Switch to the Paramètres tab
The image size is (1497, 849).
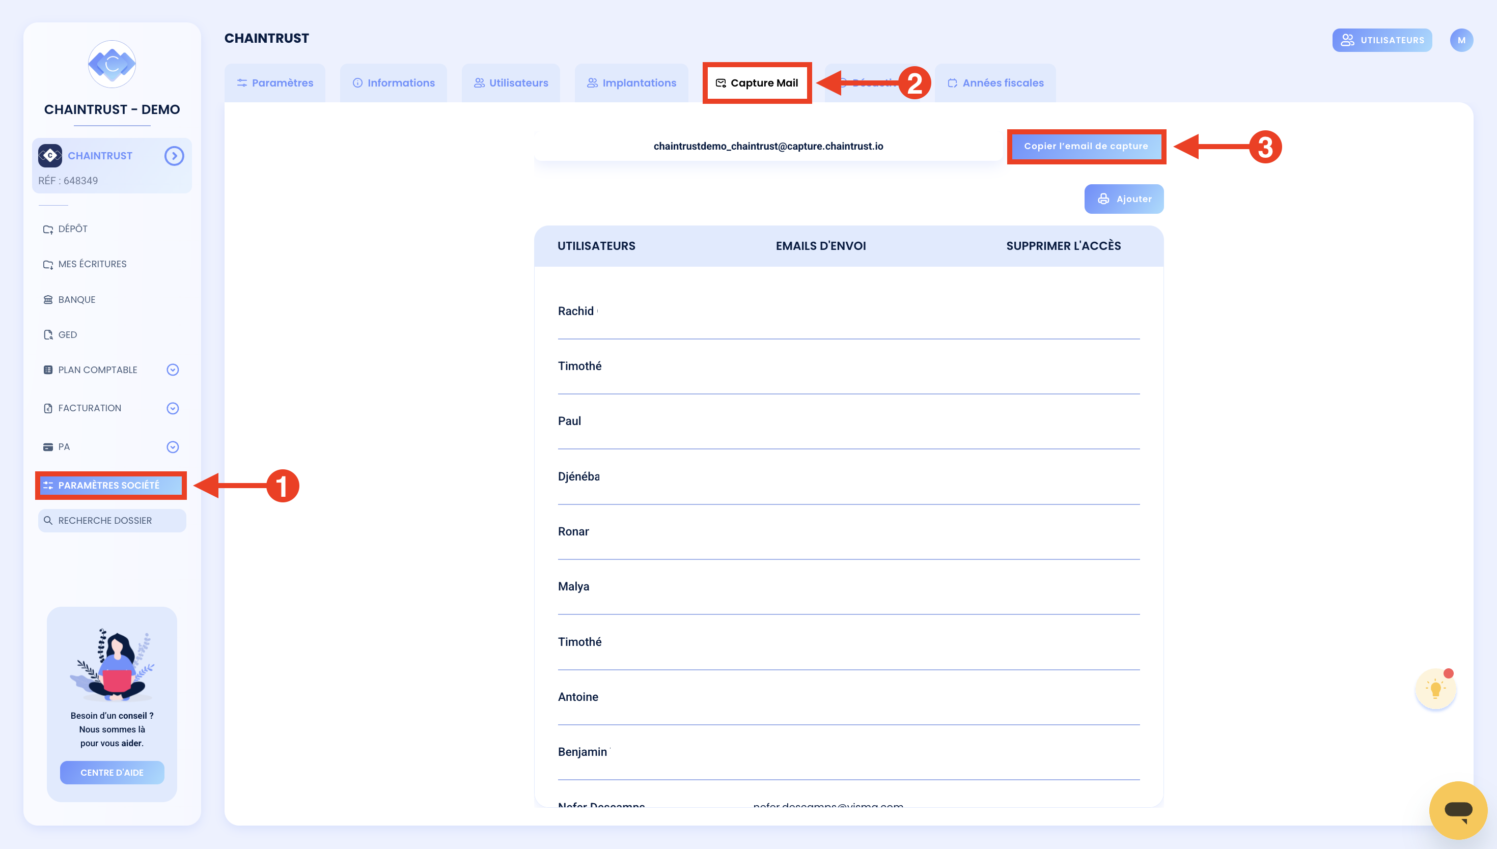[x=274, y=83]
